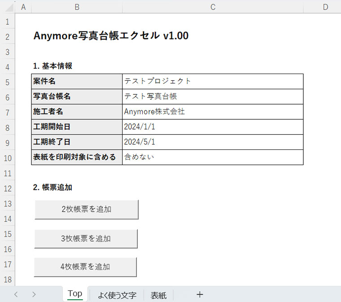Click the 2枚帳票を追加 button
Image resolution: width=341 pixels, height=302 pixels.
tap(87, 210)
